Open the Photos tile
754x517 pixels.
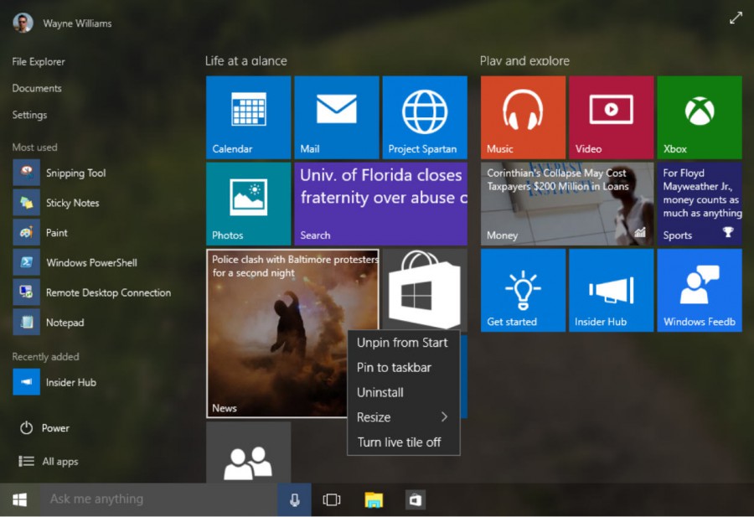coord(247,204)
